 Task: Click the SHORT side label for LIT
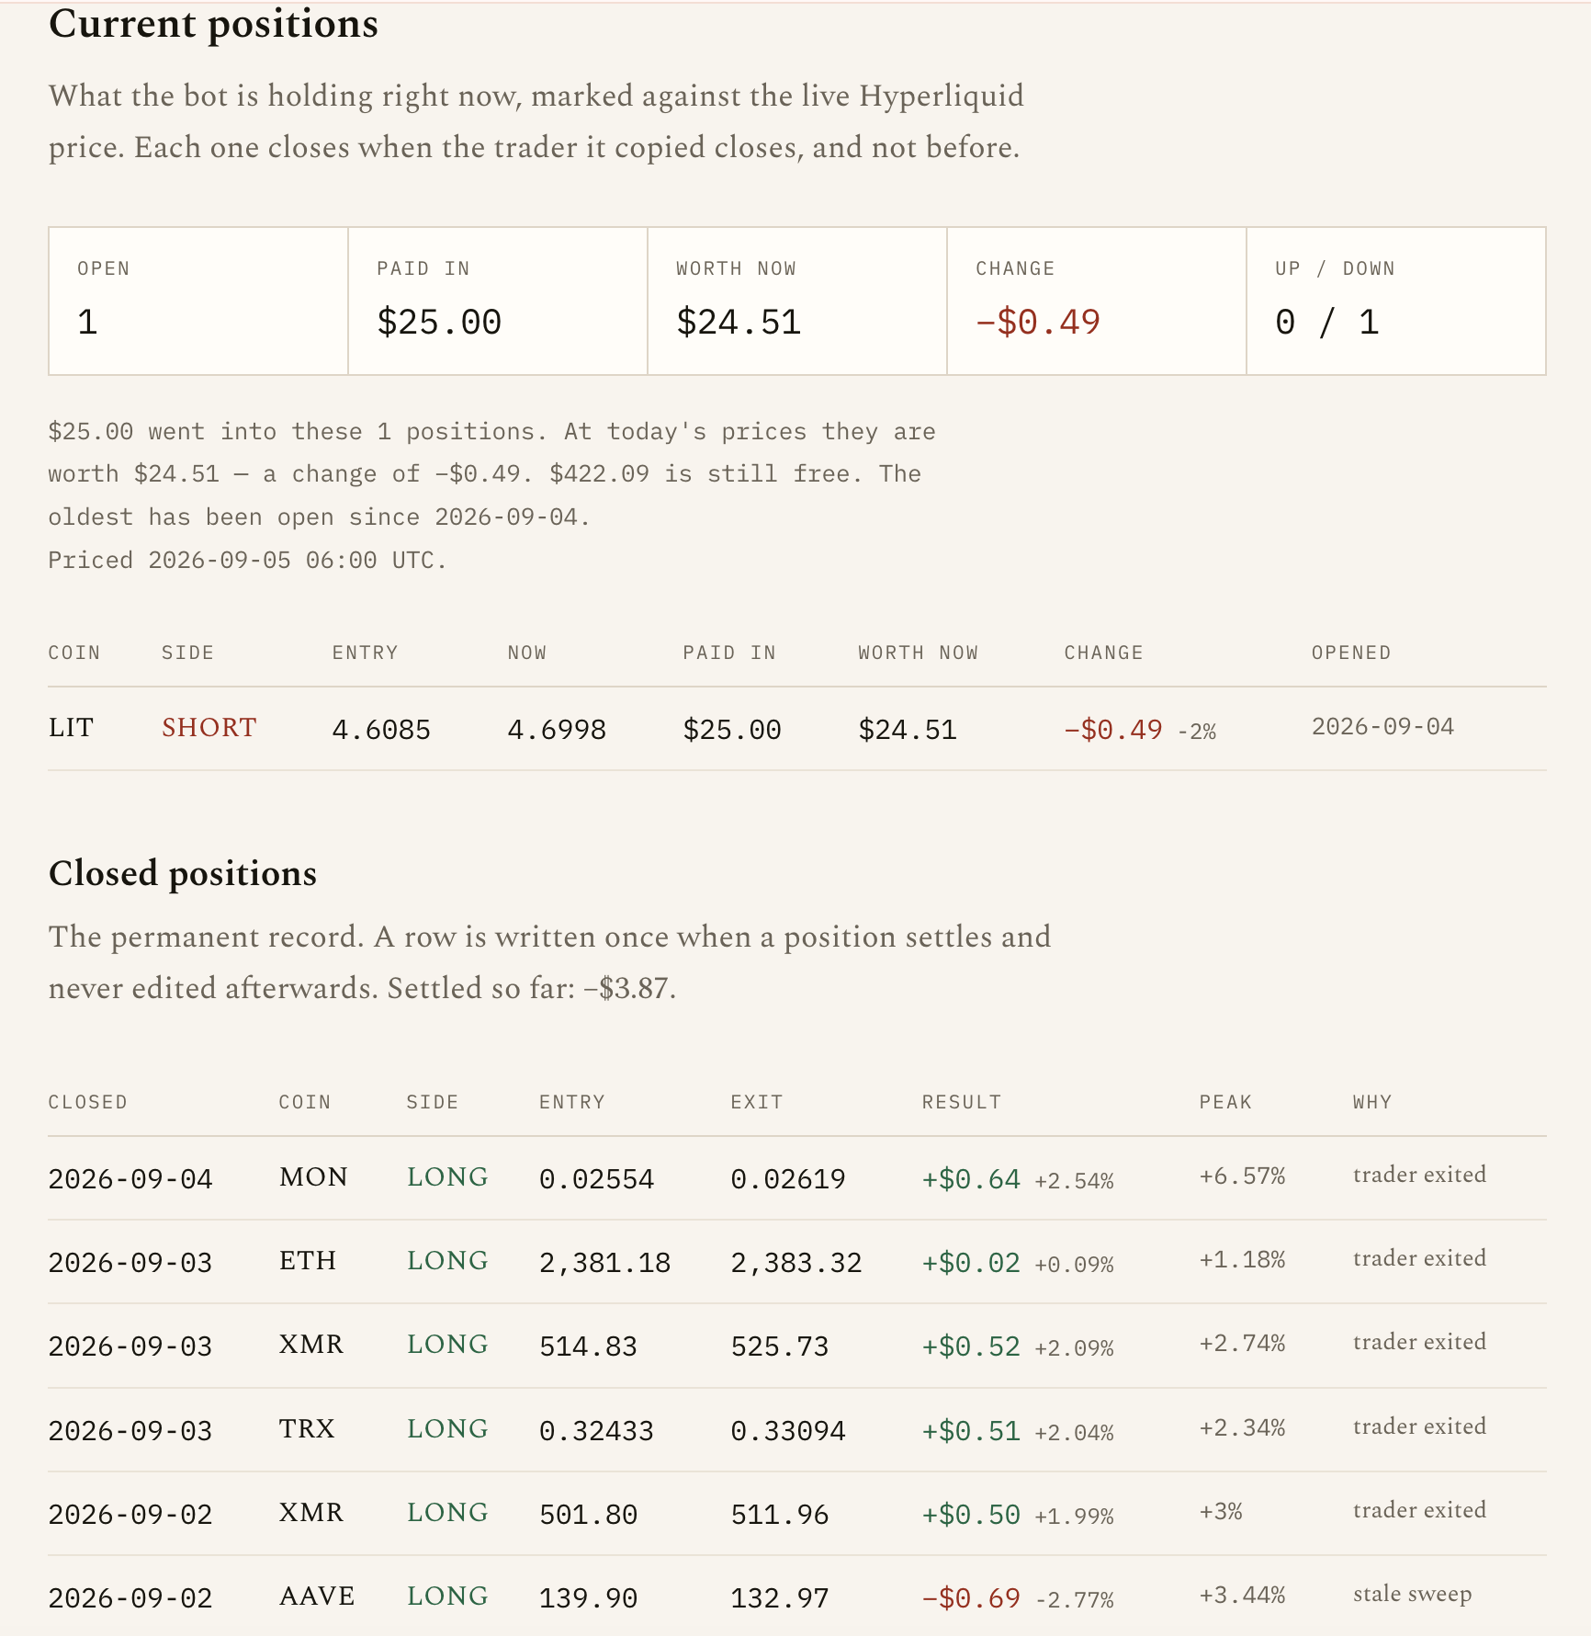(209, 728)
